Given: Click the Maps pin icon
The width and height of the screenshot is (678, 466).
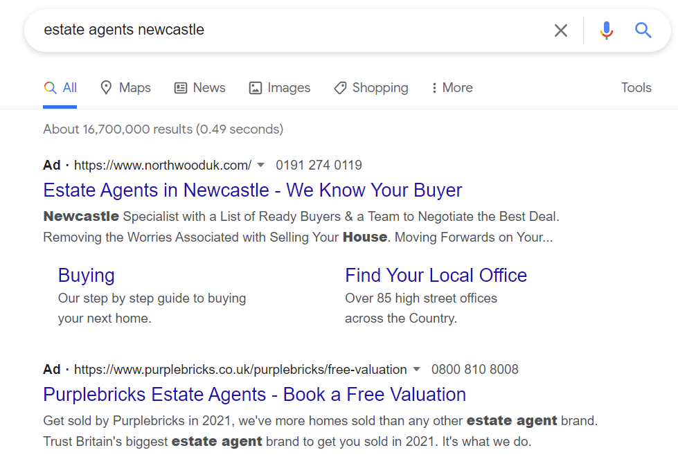Looking at the screenshot, I should 106,88.
